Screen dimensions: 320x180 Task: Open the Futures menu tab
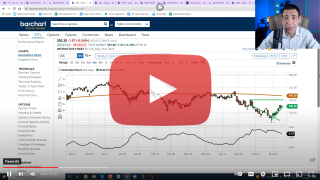pyautogui.click(x=71, y=35)
